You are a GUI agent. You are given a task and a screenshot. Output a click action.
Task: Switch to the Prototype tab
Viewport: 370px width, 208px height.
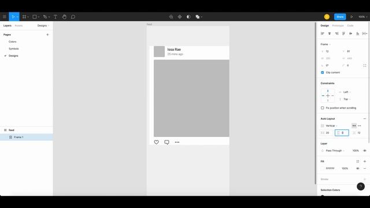tap(338, 25)
